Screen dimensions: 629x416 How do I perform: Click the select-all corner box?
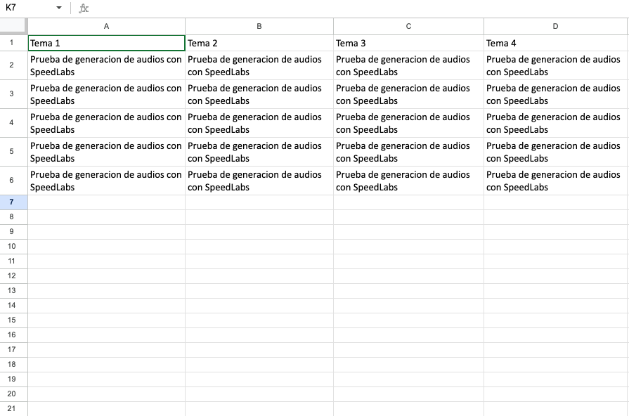point(13,26)
